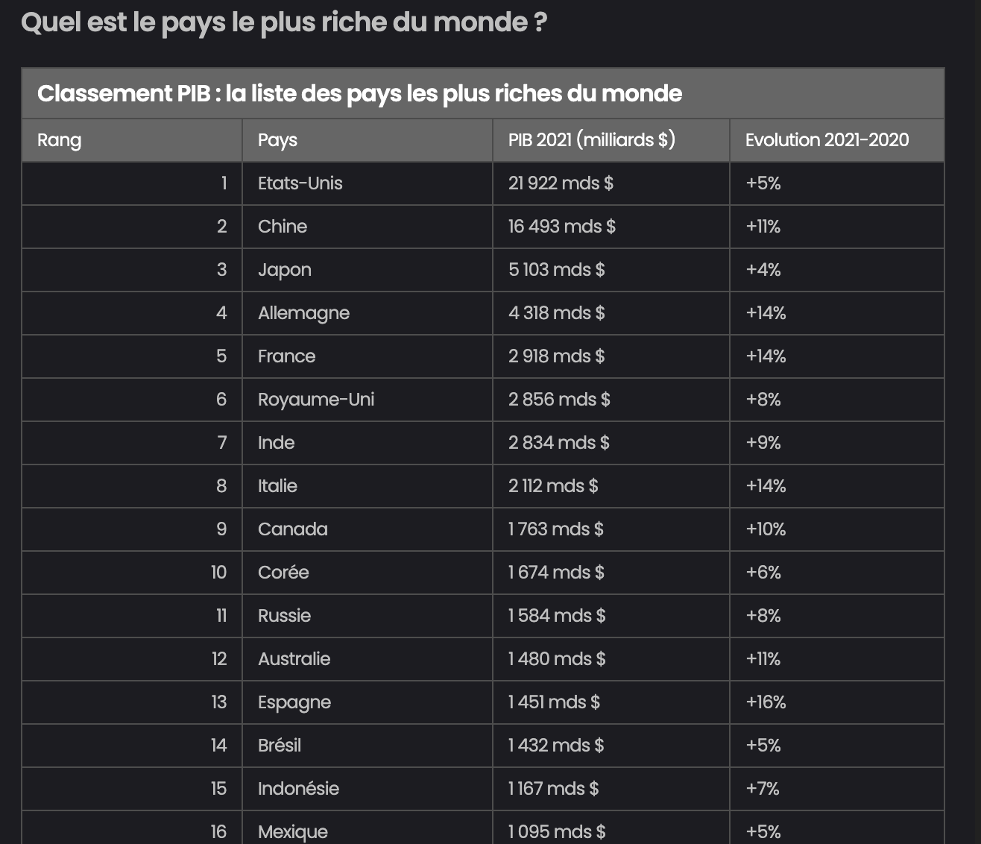Click the 'PIB 2021 (milliards $)' header

(591, 140)
